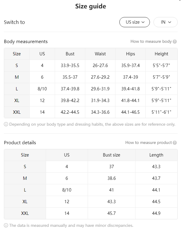Click the Size guide title
This screenshot has width=181, height=234.
click(x=91, y=6)
